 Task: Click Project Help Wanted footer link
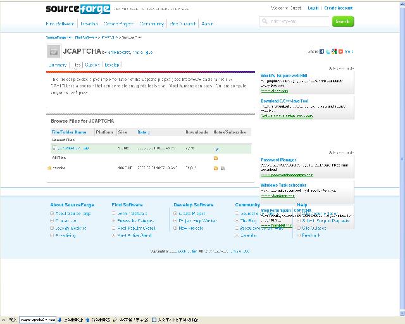(197, 221)
